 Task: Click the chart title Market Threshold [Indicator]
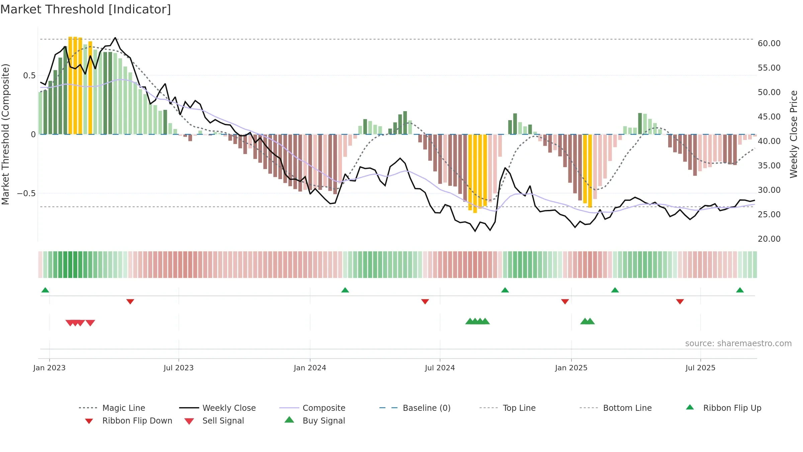tap(86, 9)
